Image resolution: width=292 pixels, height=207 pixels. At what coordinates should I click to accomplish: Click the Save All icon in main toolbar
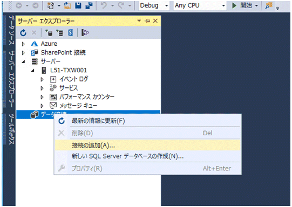89,5
